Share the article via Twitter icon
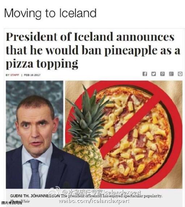This screenshot has width=185, height=207. pyautogui.click(x=154, y=74)
